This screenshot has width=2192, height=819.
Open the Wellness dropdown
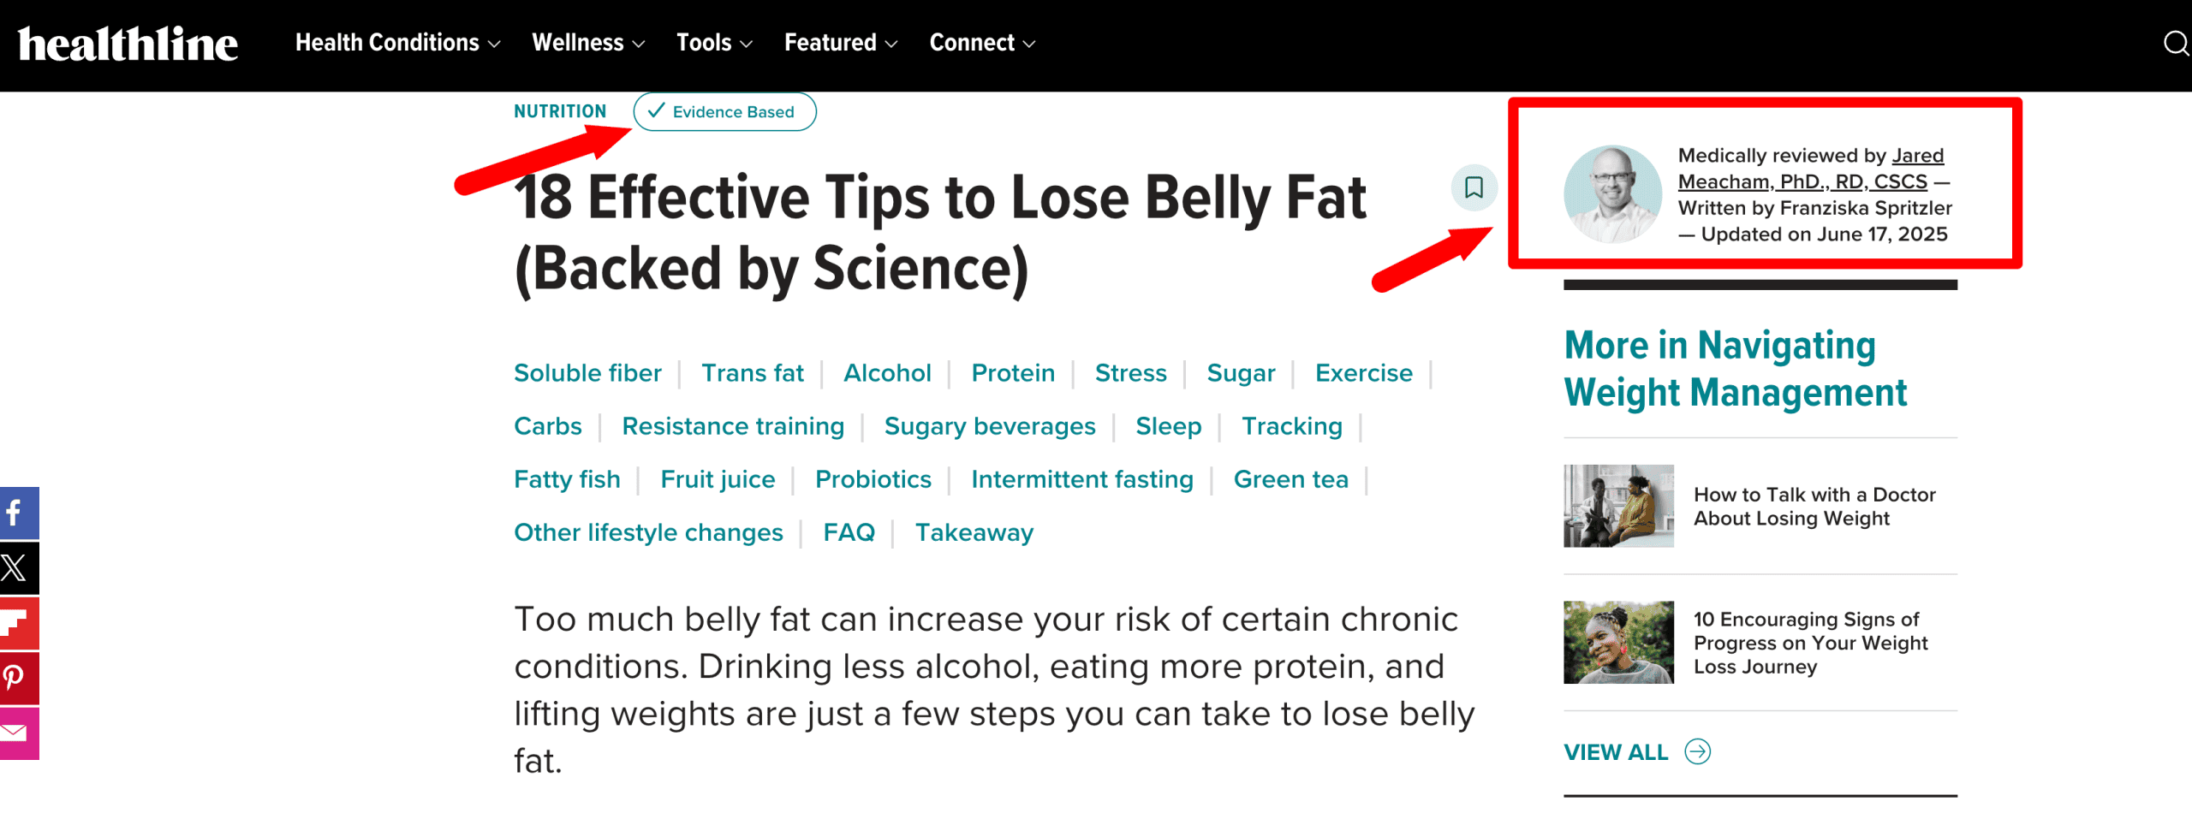click(x=588, y=43)
